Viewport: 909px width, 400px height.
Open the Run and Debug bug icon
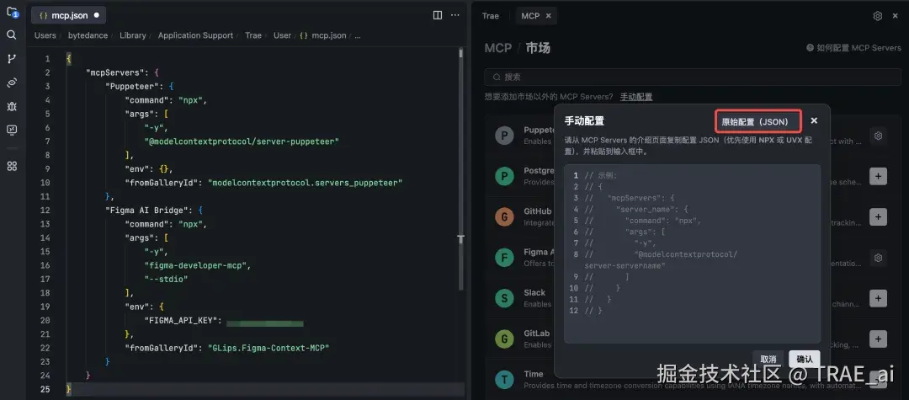(x=12, y=106)
